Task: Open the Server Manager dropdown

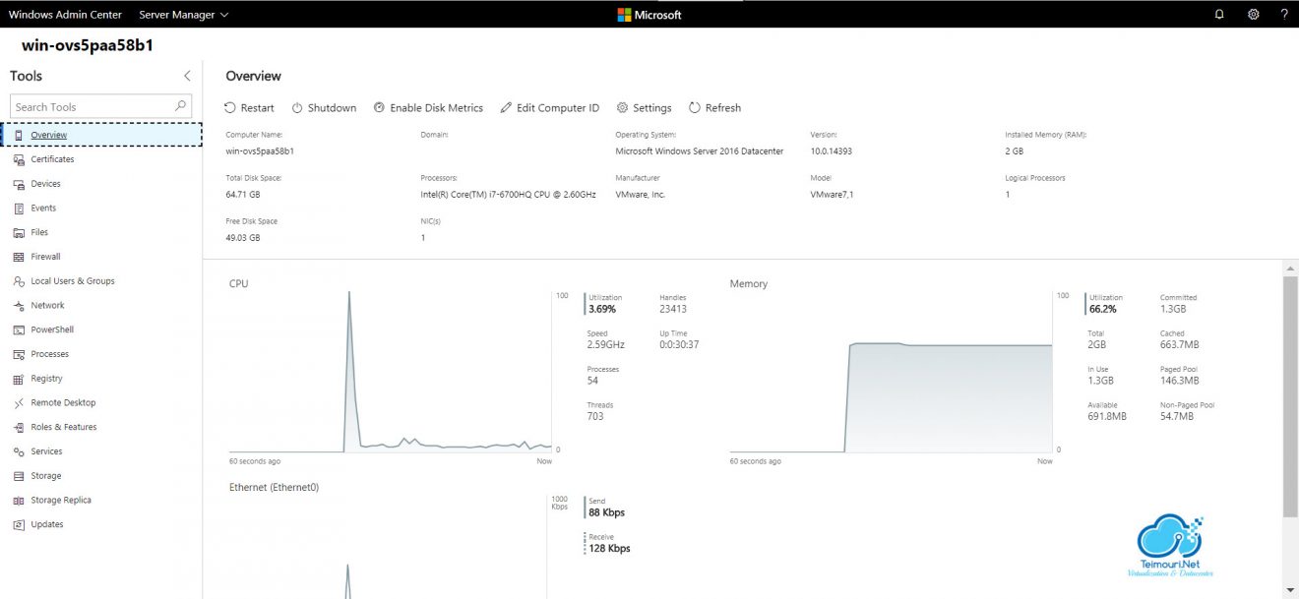Action: (x=184, y=15)
